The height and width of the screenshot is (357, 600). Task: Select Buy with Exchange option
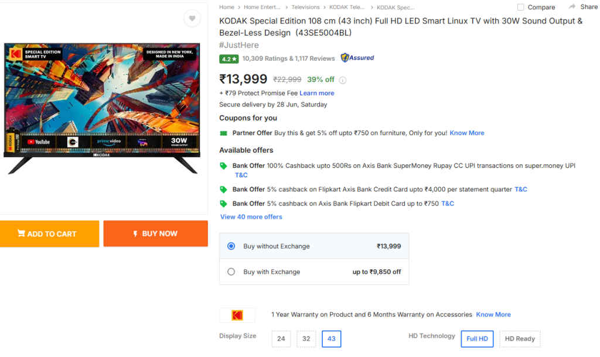pyautogui.click(x=231, y=272)
